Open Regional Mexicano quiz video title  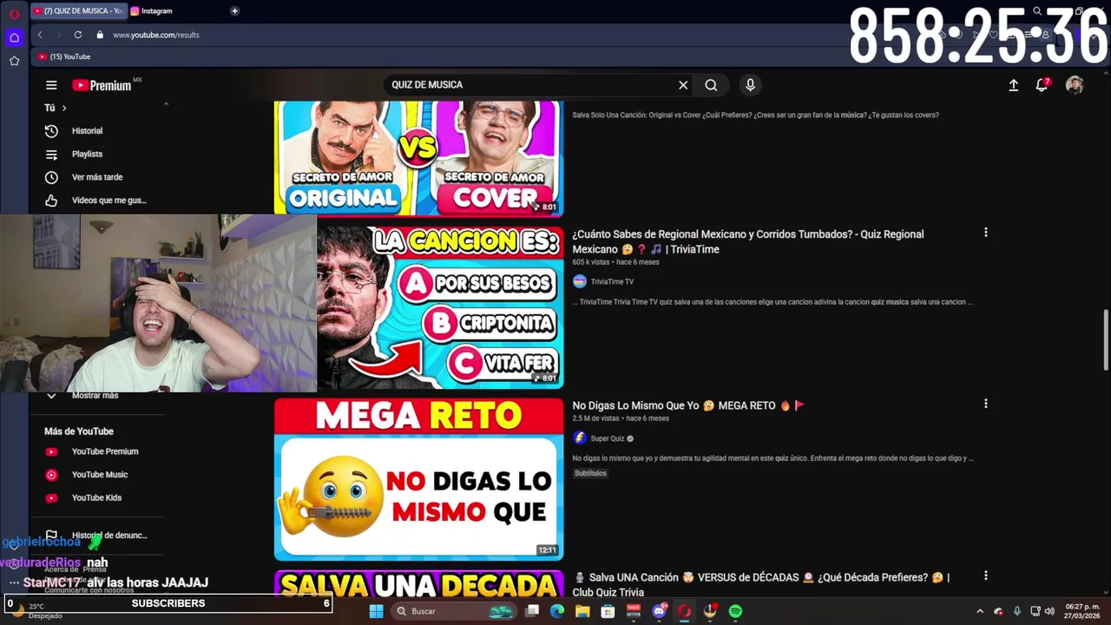click(x=747, y=241)
